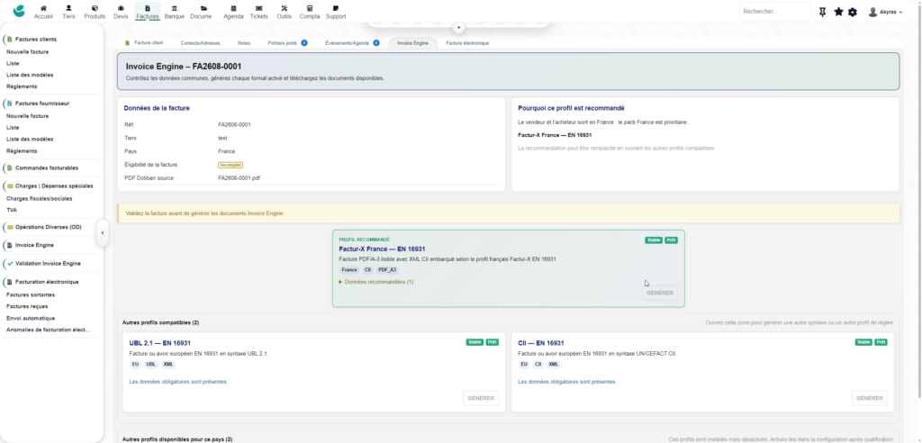Viewport: 922px width, 443px height.
Task: Open Envoi automatique link
Action: [31, 318]
